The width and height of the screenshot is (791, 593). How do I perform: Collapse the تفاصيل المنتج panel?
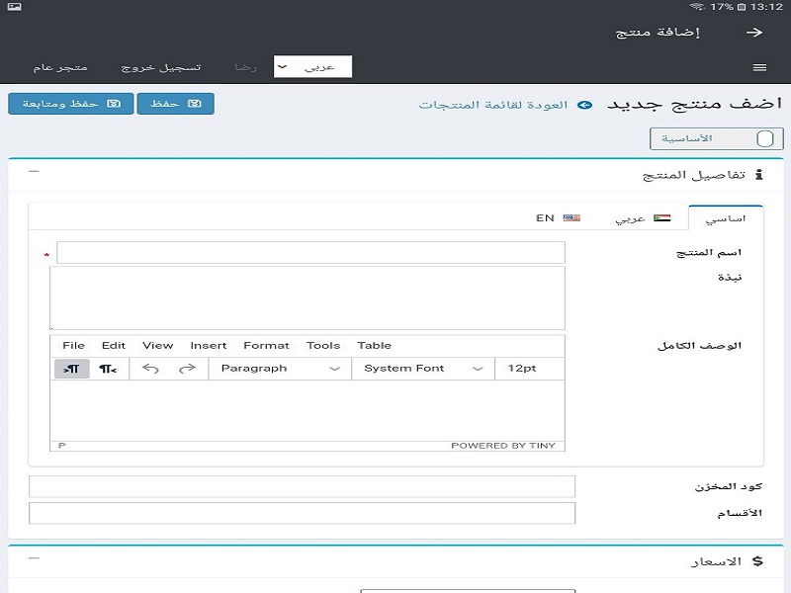pos(34,172)
